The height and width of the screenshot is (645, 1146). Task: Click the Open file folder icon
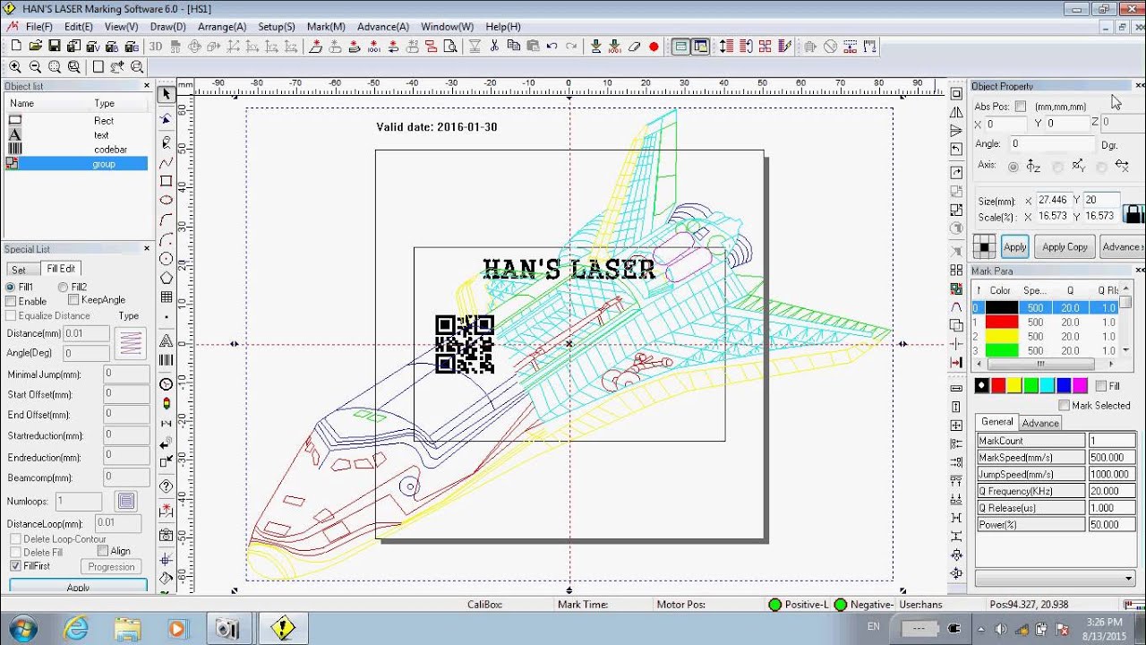(36, 46)
